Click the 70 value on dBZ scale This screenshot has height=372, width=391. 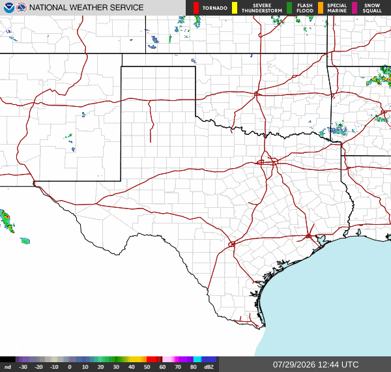(x=178, y=367)
